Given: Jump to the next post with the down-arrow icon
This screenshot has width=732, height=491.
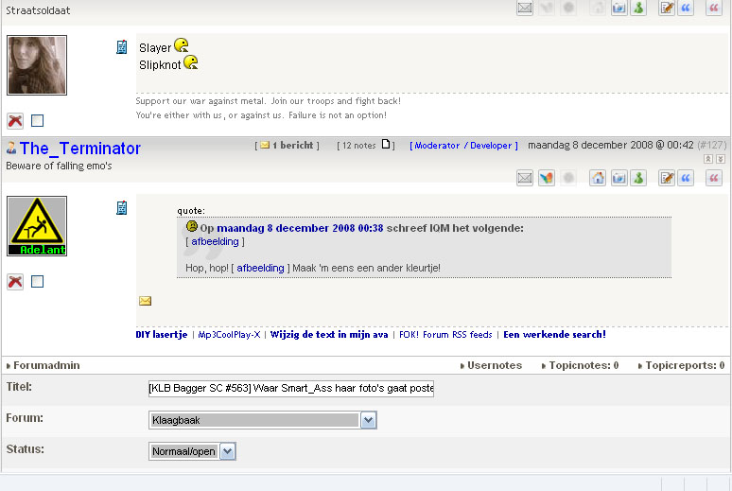Looking at the screenshot, I should [x=721, y=159].
